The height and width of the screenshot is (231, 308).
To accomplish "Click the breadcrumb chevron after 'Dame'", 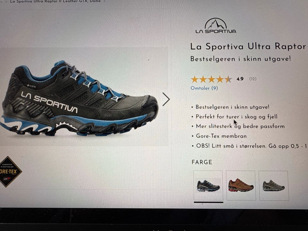I will pyautogui.click(x=104, y=1).
